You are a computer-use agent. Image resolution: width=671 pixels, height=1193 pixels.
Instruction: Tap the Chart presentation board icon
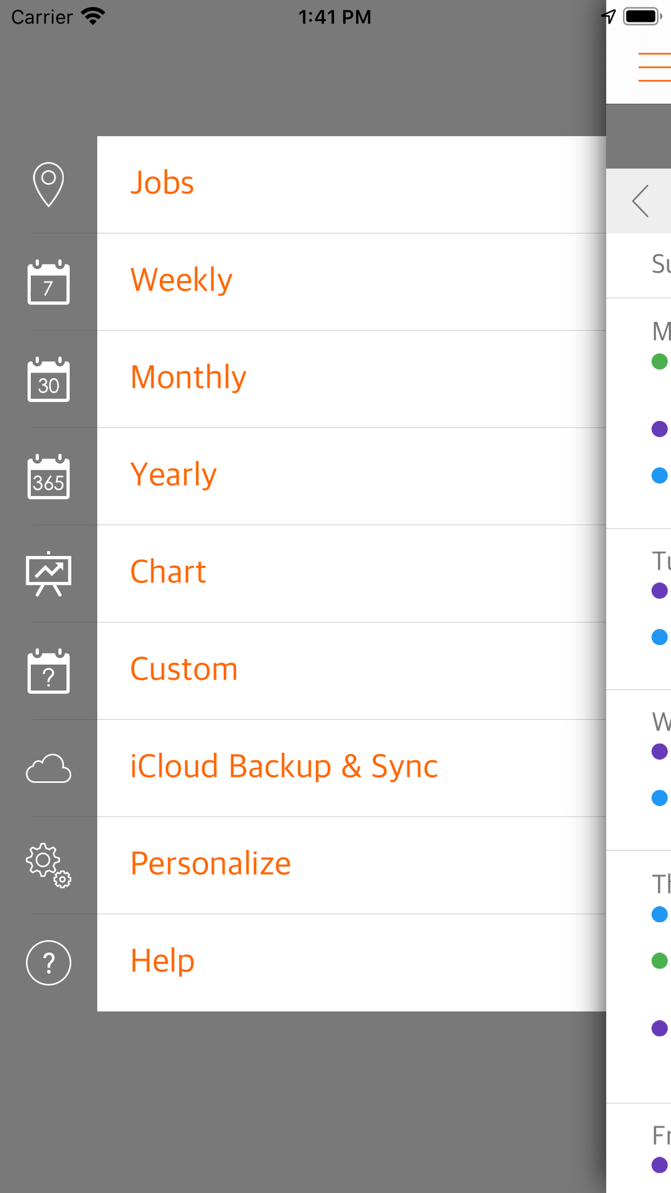pyautogui.click(x=49, y=574)
